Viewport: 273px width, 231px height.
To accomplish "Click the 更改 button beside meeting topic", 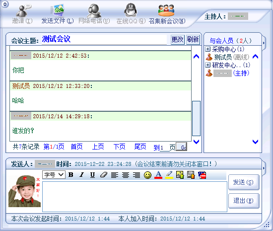I will click(177, 40).
